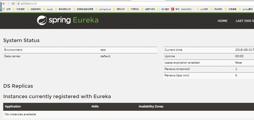The image size is (254, 120).
Task: Click the AMIs column header
Action: [95, 106]
